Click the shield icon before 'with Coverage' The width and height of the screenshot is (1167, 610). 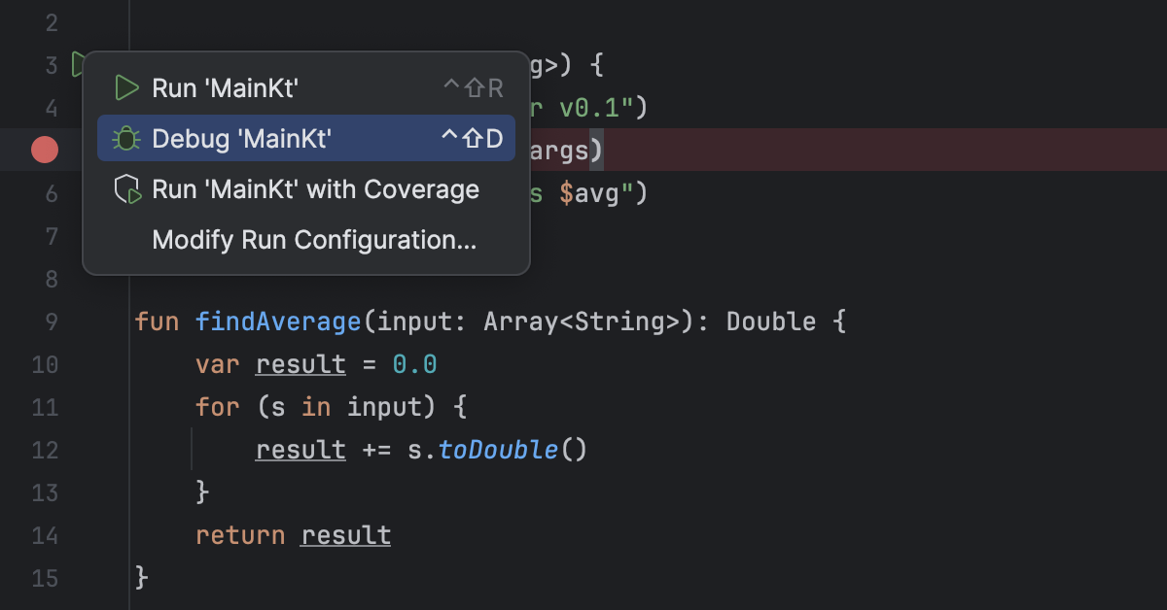125,188
